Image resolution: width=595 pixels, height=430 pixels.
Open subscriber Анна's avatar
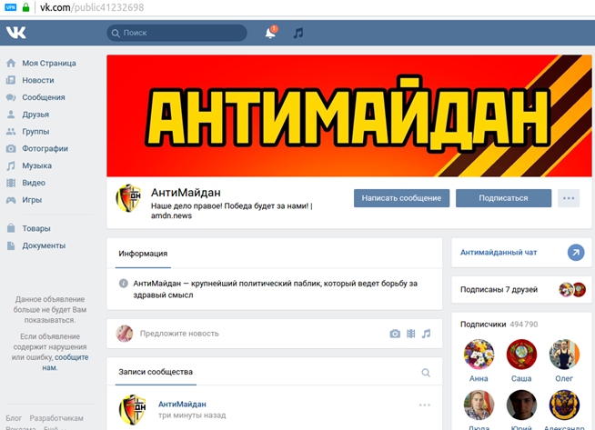coord(479,355)
